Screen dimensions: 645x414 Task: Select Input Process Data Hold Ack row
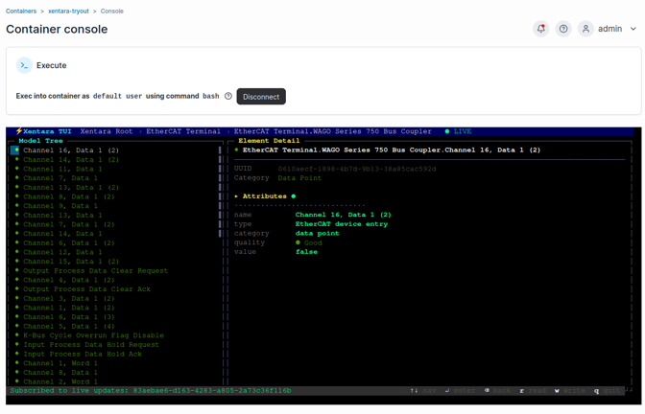click(x=83, y=354)
